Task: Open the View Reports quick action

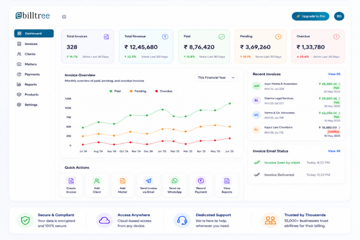Action: [x=227, y=185]
